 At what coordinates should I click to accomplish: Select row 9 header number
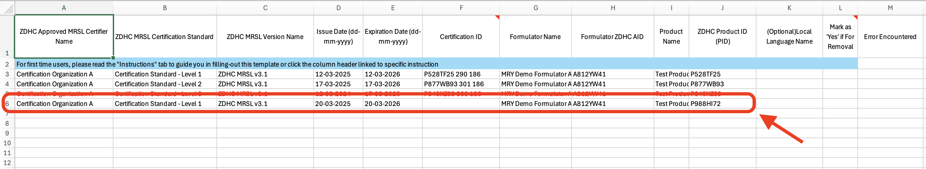7,133
